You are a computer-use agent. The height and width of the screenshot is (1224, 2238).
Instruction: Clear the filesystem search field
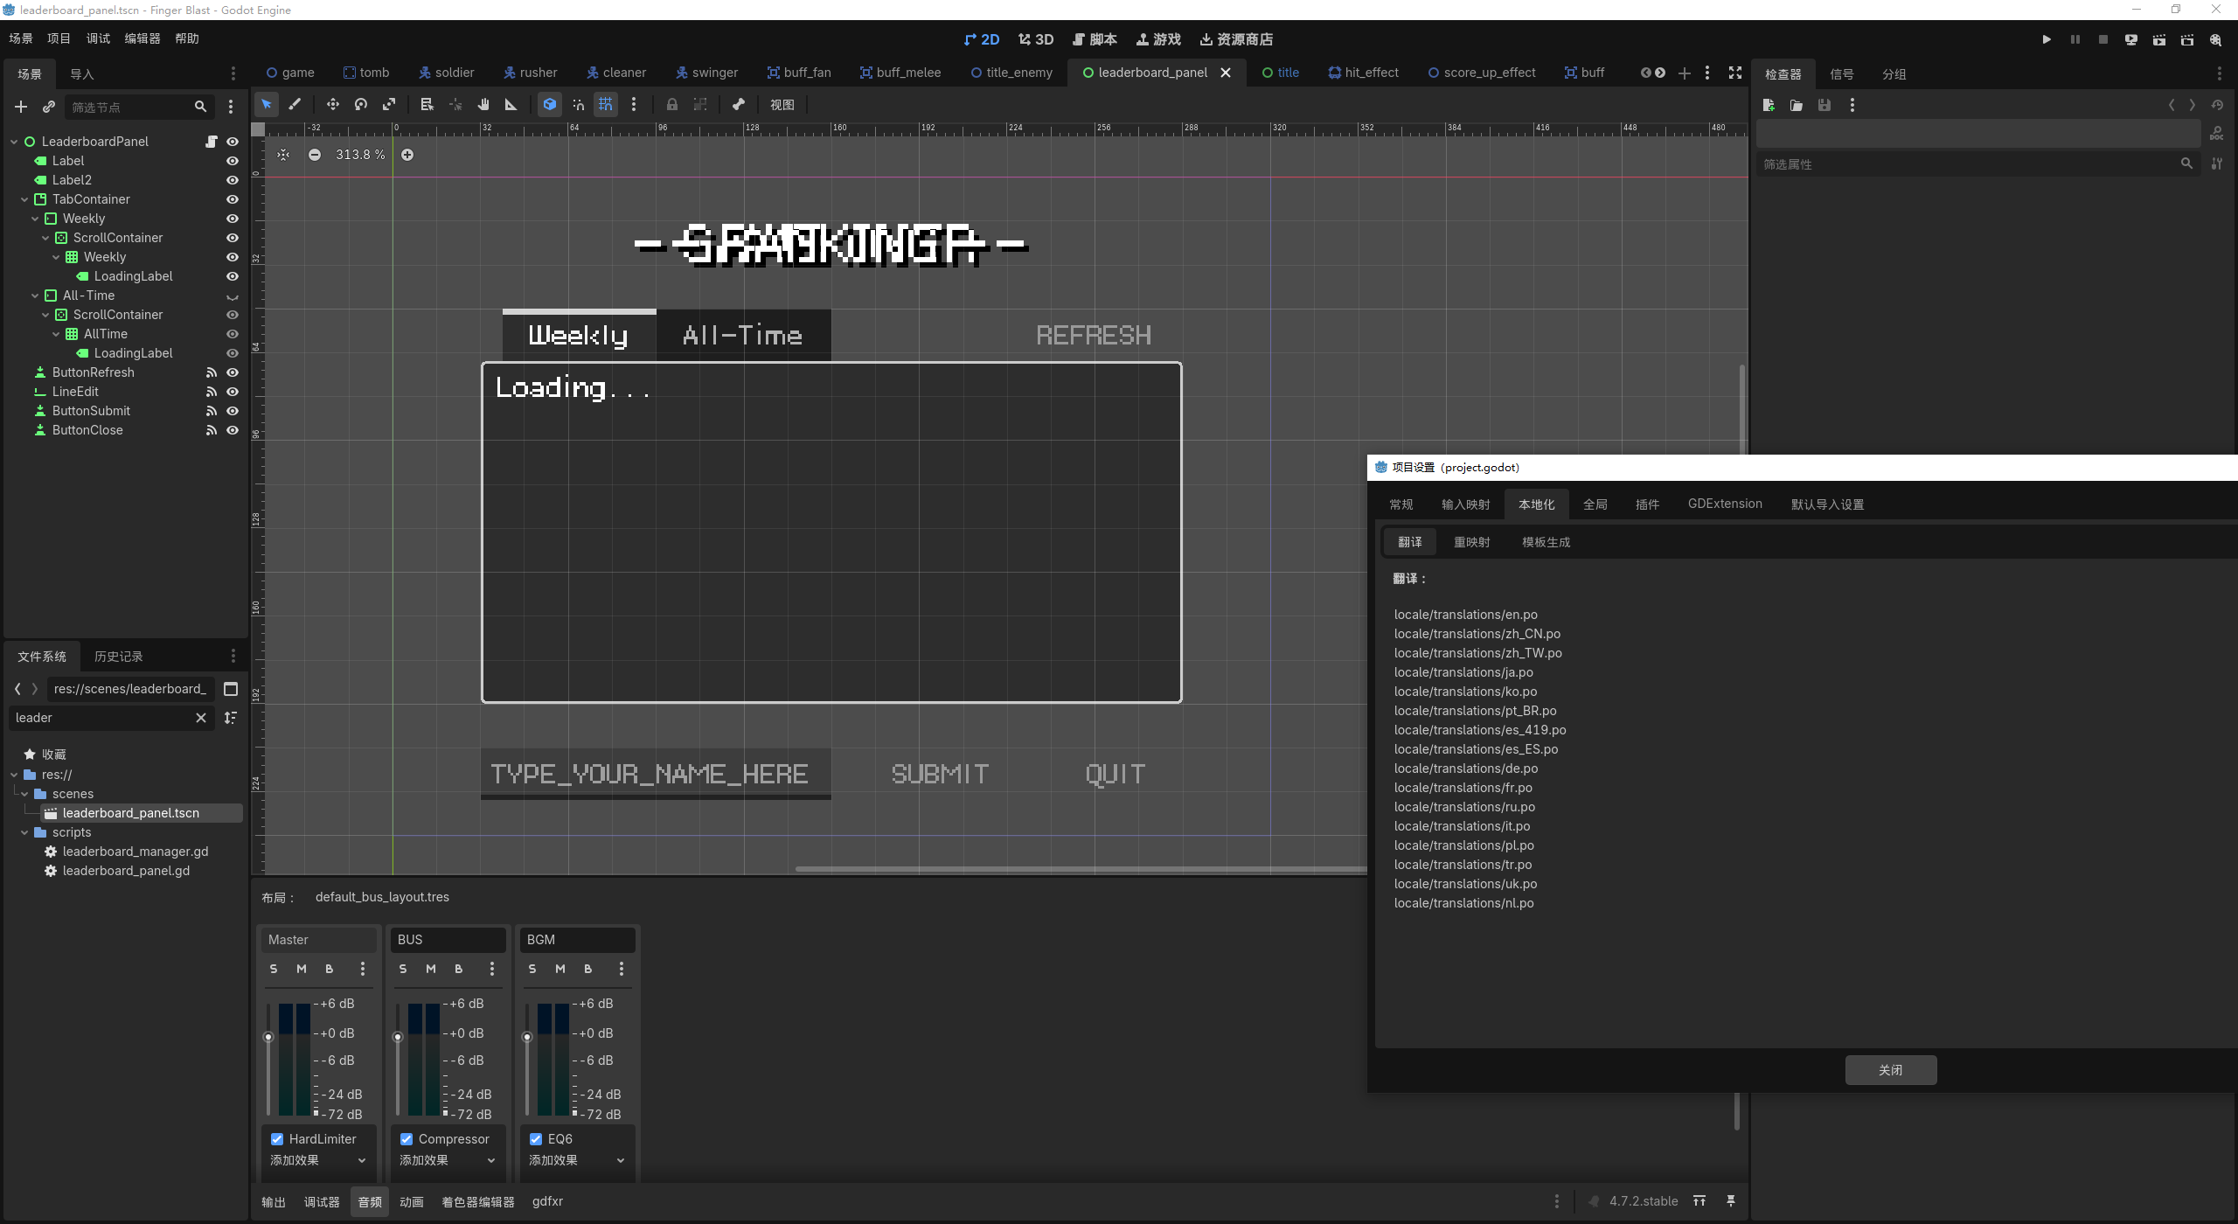point(201,718)
